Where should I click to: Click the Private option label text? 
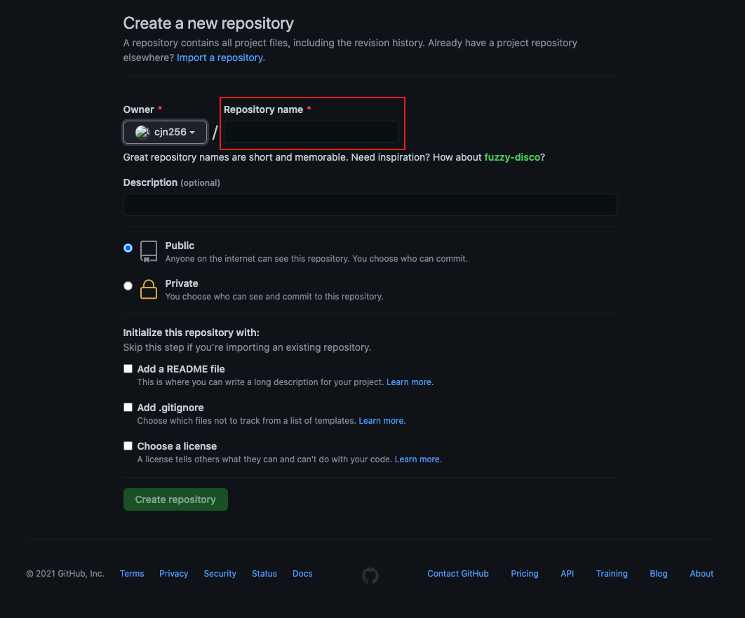(182, 283)
